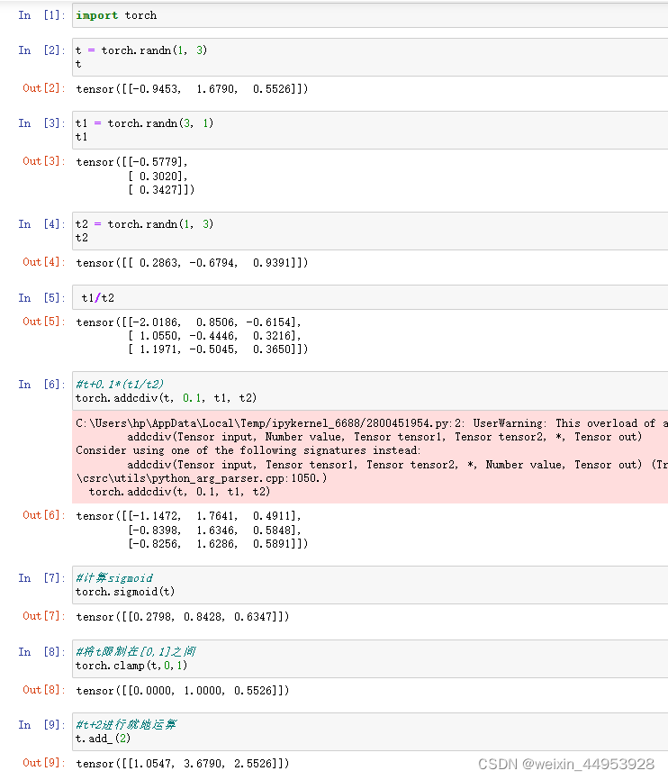Select the torch.addcdiv code cell

[x=370, y=391]
